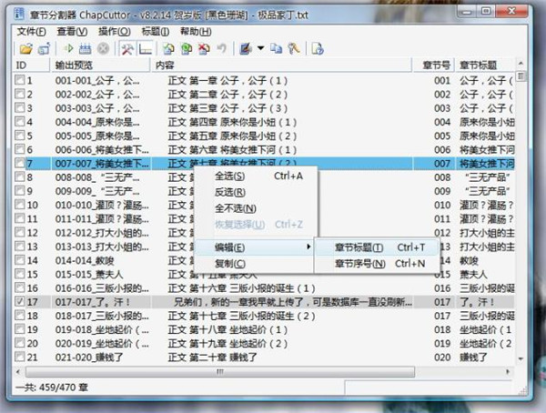This screenshot has height=413, width=546.
Task: Click the 内容 column header
Action: tap(282, 65)
